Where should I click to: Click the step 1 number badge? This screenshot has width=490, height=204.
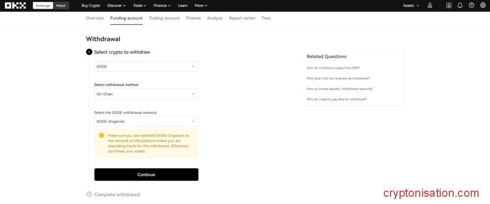pos(89,52)
